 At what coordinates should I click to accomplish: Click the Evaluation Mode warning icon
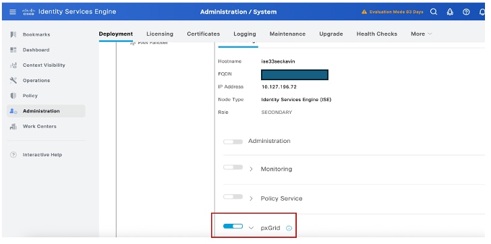[364, 12]
